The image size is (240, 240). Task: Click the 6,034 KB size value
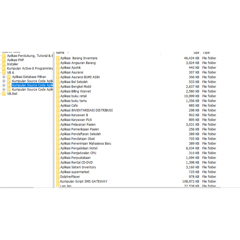click(192, 148)
